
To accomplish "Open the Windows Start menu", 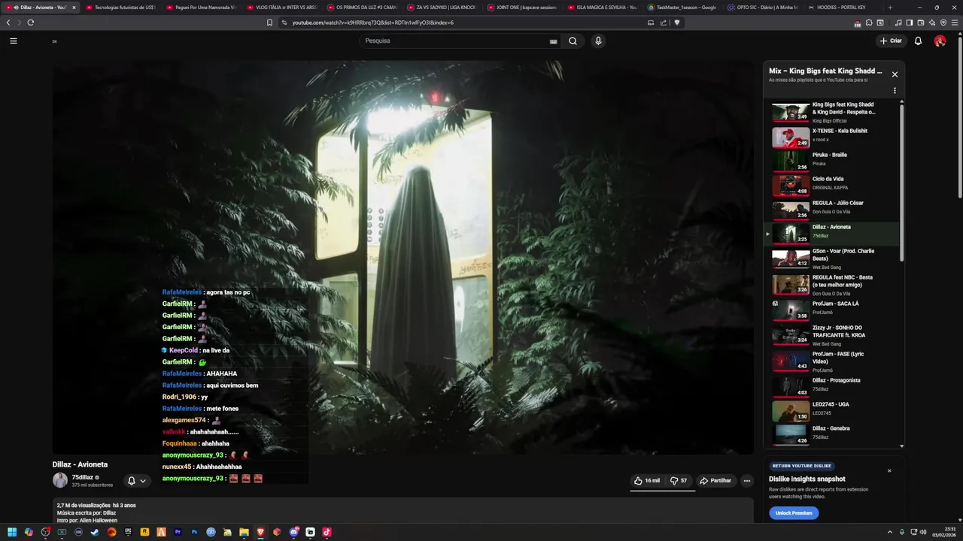I will tap(12, 532).
